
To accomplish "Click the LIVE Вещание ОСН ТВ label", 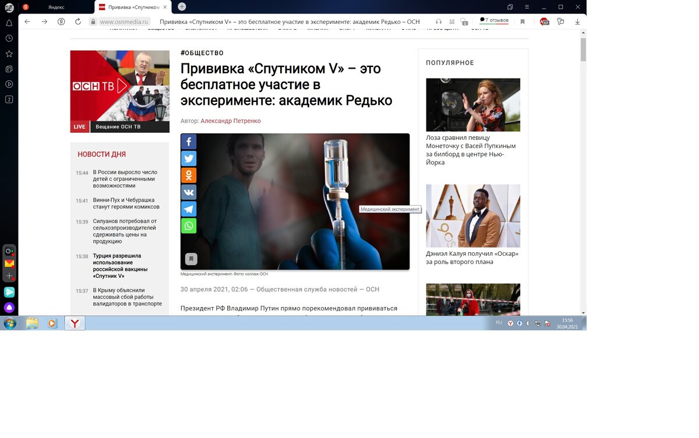I will pyautogui.click(x=120, y=126).
